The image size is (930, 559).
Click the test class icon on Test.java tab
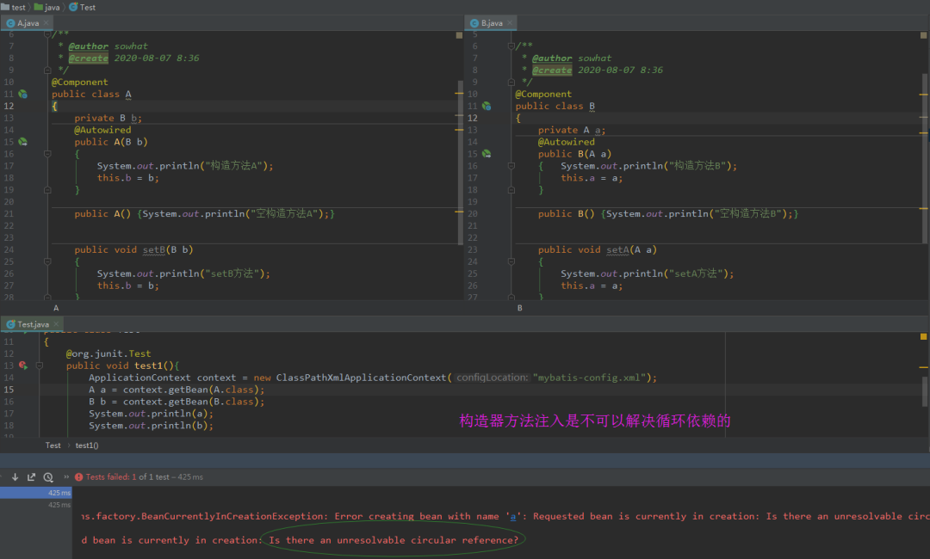pyautogui.click(x=10, y=324)
